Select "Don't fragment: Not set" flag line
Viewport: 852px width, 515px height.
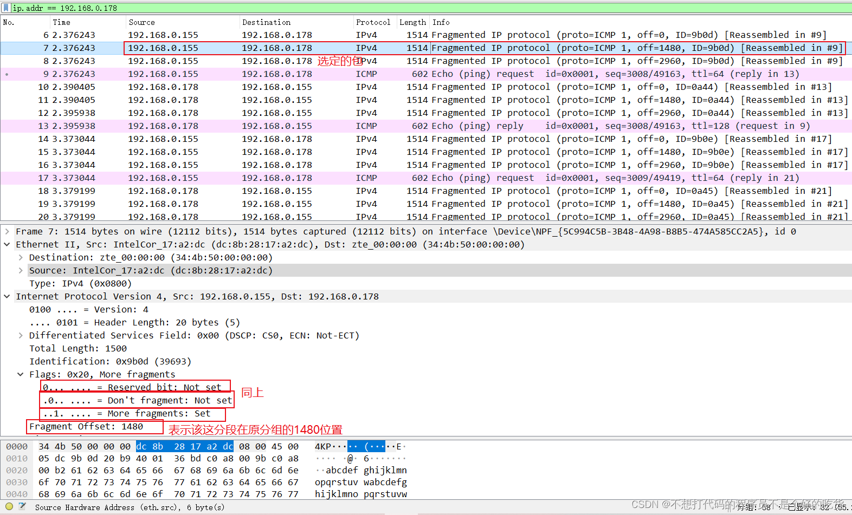coord(138,400)
